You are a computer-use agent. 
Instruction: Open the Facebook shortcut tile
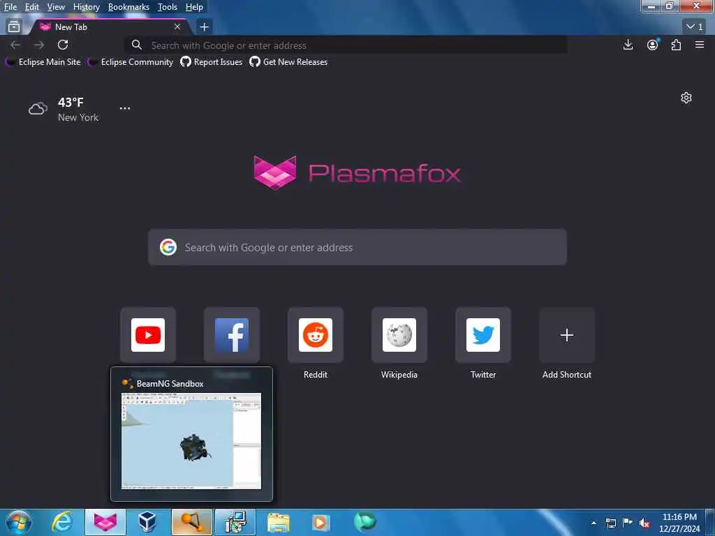(232, 335)
